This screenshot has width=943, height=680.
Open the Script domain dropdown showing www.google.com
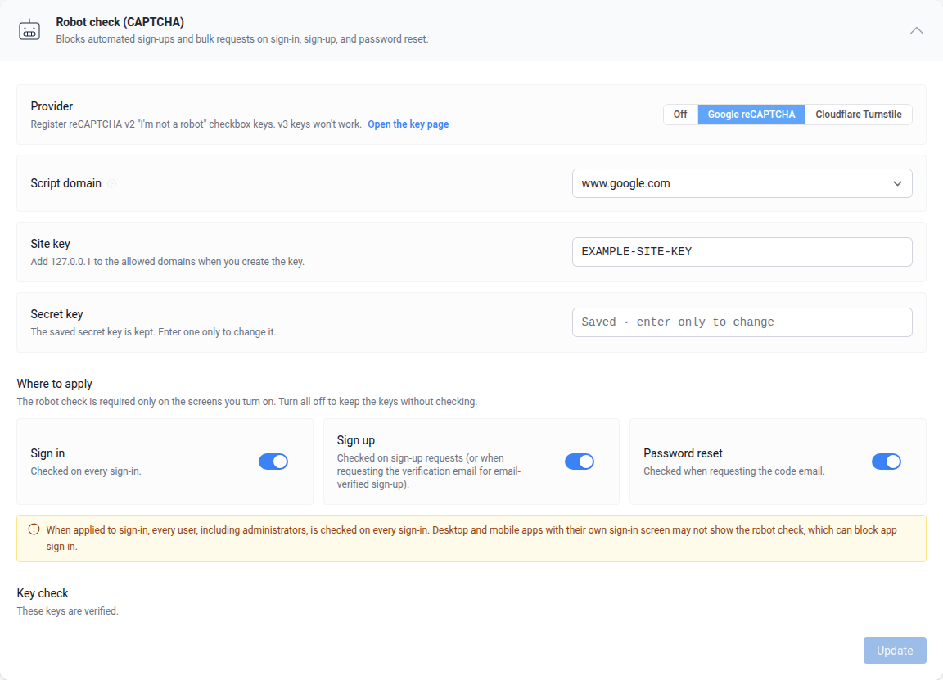tap(742, 183)
